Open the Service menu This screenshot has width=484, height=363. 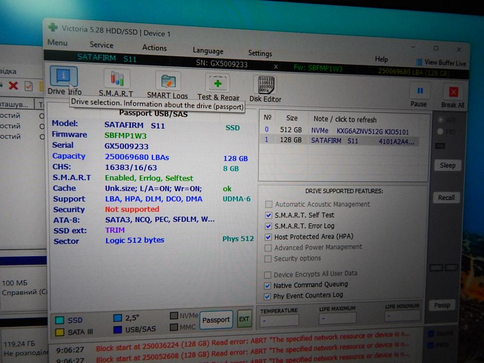tap(102, 45)
